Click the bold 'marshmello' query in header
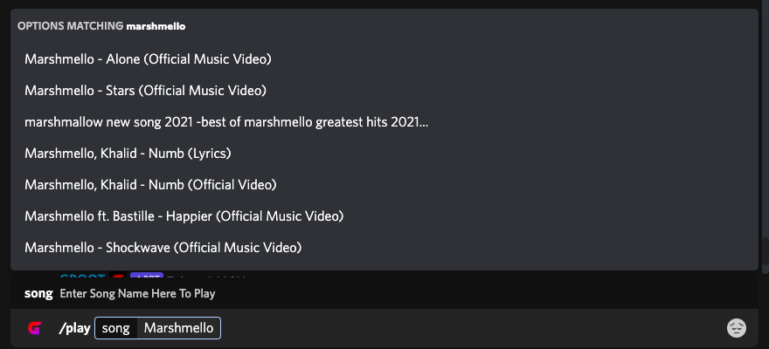 [156, 26]
